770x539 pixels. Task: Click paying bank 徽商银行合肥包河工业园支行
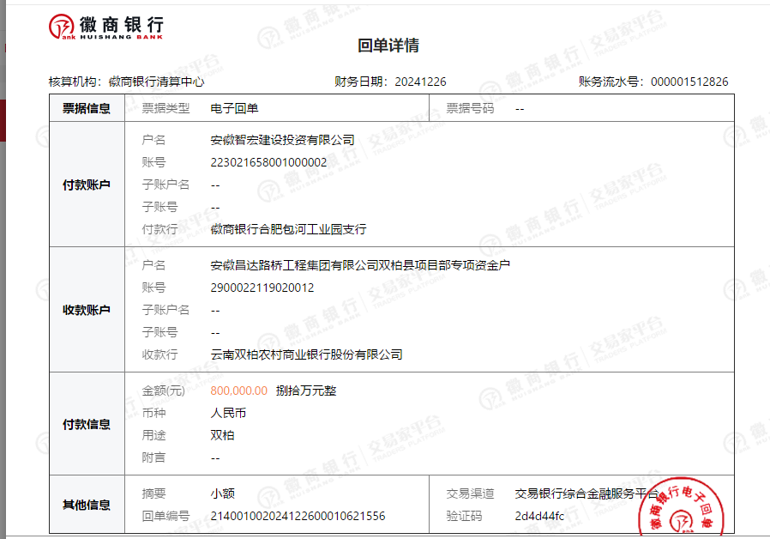(288, 229)
